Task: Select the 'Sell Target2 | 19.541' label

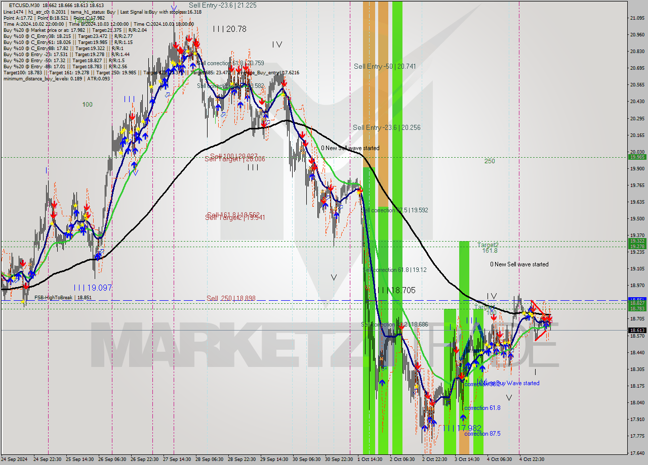Action: pyautogui.click(x=235, y=218)
